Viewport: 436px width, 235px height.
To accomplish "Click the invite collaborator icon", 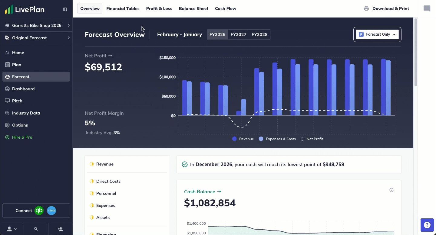I will coord(60,229).
